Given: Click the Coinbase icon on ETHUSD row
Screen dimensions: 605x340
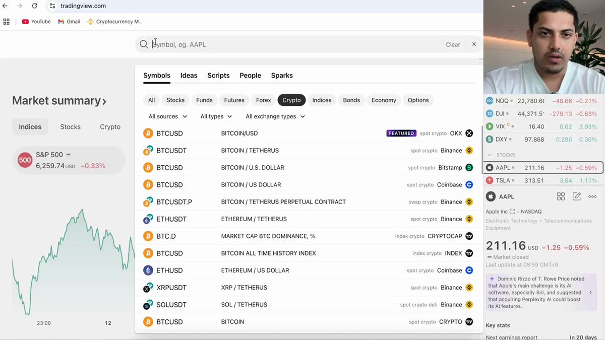Looking at the screenshot, I should tap(469, 270).
